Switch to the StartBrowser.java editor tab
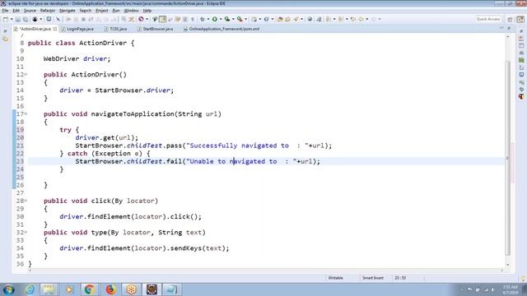 pos(156,29)
